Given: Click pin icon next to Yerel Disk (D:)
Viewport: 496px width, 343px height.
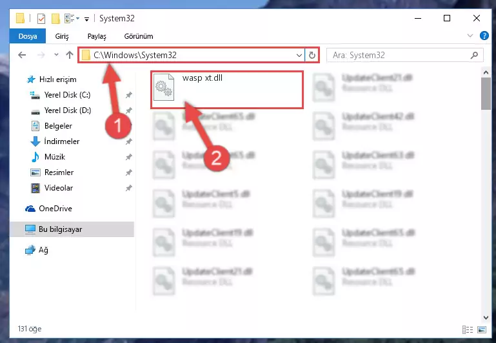Looking at the screenshot, I should point(129,110).
